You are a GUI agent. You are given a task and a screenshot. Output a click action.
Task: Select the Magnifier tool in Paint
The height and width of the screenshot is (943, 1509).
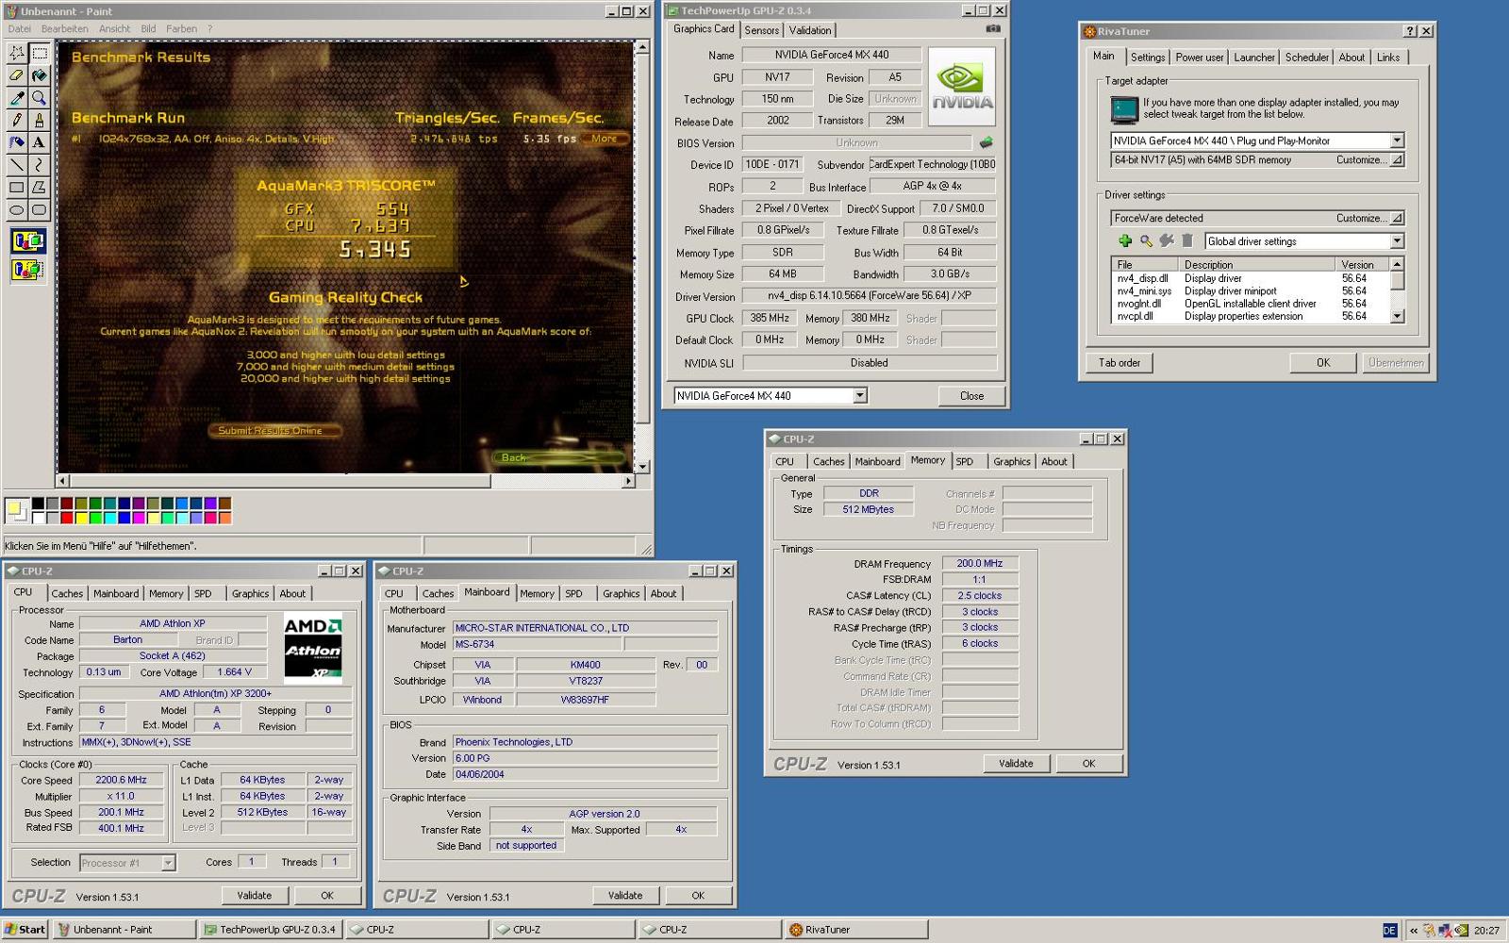[39, 97]
